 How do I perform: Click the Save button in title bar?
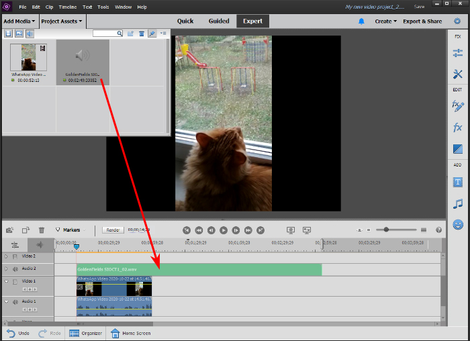click(x=419, y=7)
